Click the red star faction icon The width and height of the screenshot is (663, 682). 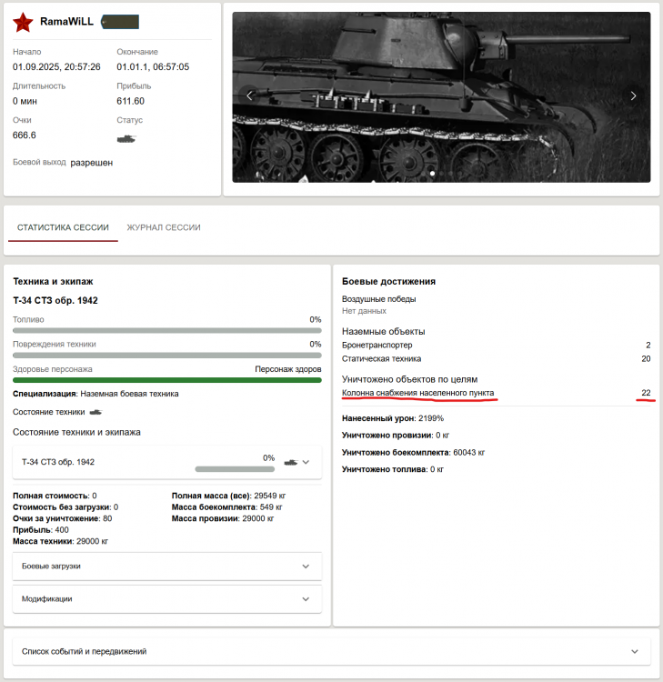coord(24,22)
